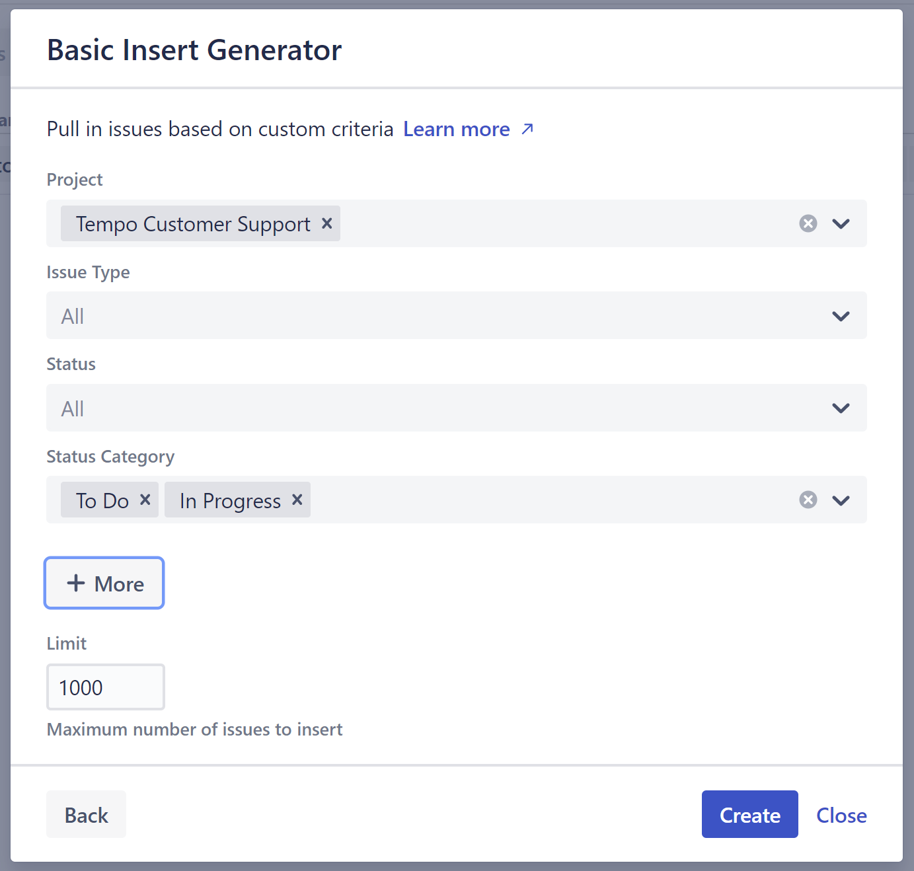Open the Learn more external link arrow
The height and width of the screenshot is (871, 914).
click(527, 129)
